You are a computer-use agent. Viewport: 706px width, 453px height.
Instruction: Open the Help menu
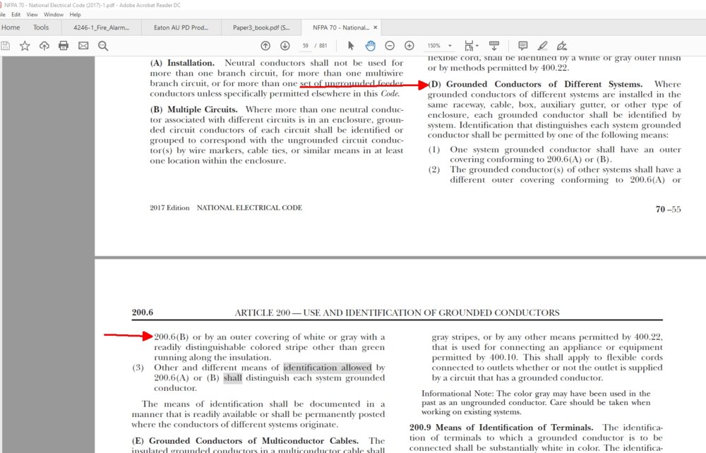point(76,14)
